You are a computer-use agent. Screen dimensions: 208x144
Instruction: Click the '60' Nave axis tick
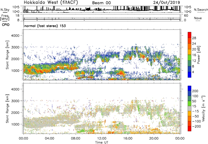click(186, 16)
